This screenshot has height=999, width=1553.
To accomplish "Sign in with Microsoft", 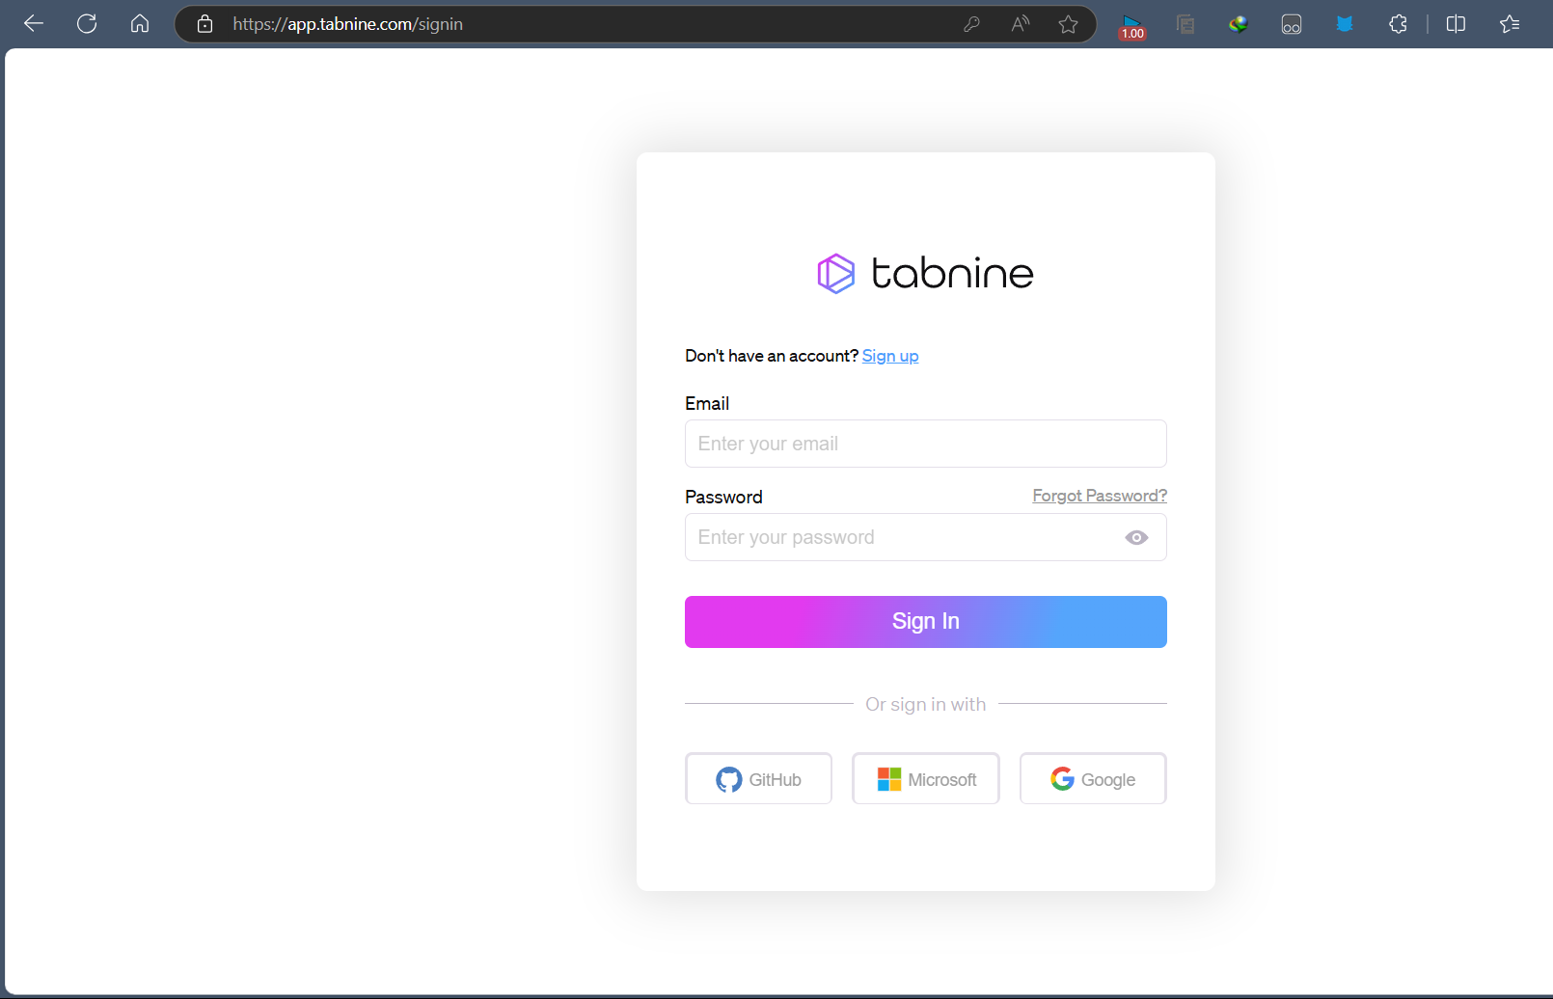I will coord(926,779).
